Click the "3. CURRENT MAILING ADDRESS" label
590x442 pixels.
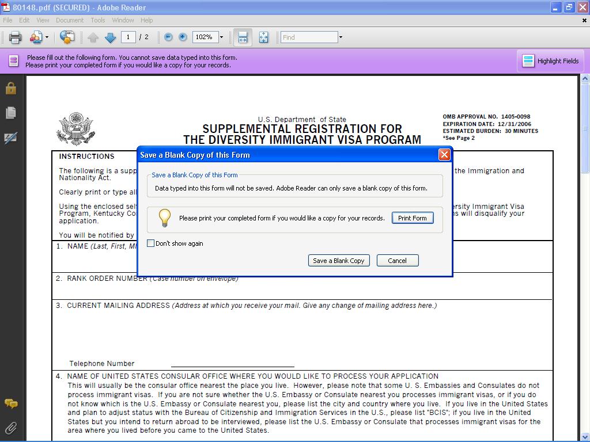(113, 306)
